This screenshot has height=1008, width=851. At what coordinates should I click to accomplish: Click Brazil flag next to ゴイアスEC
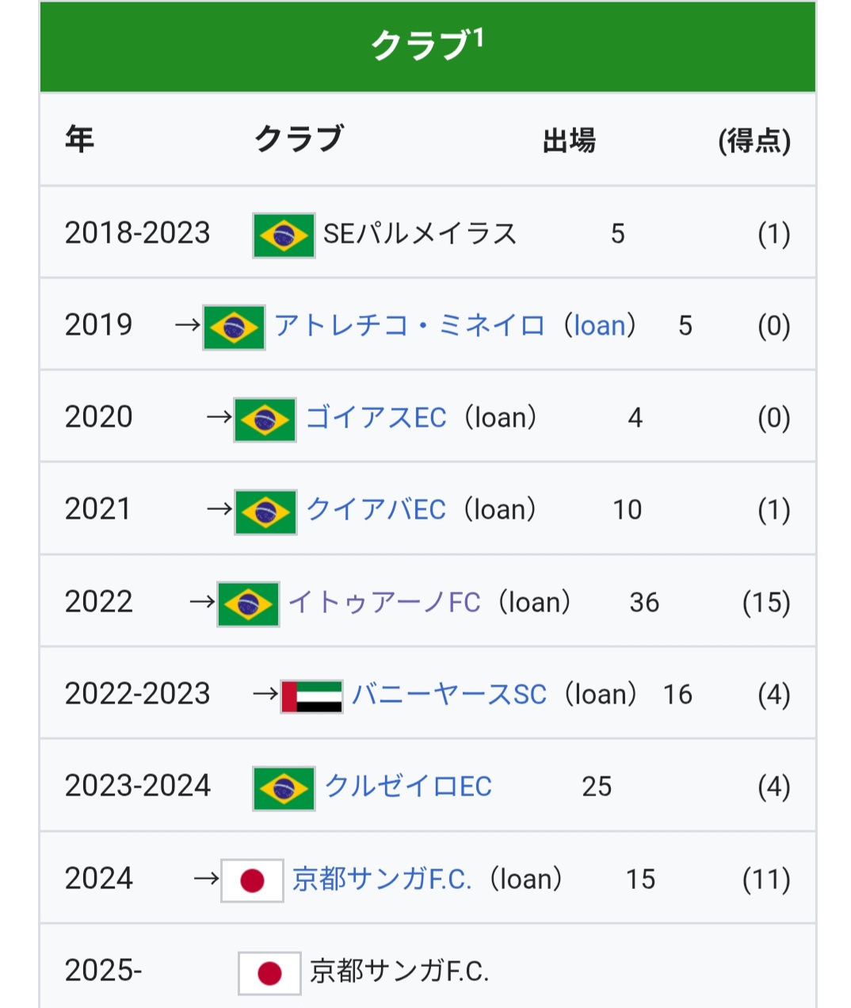(x=265, y=419)
